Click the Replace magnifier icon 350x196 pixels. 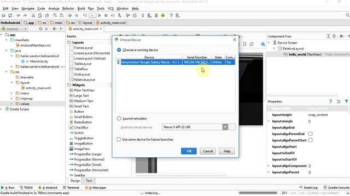click(62, 15)
